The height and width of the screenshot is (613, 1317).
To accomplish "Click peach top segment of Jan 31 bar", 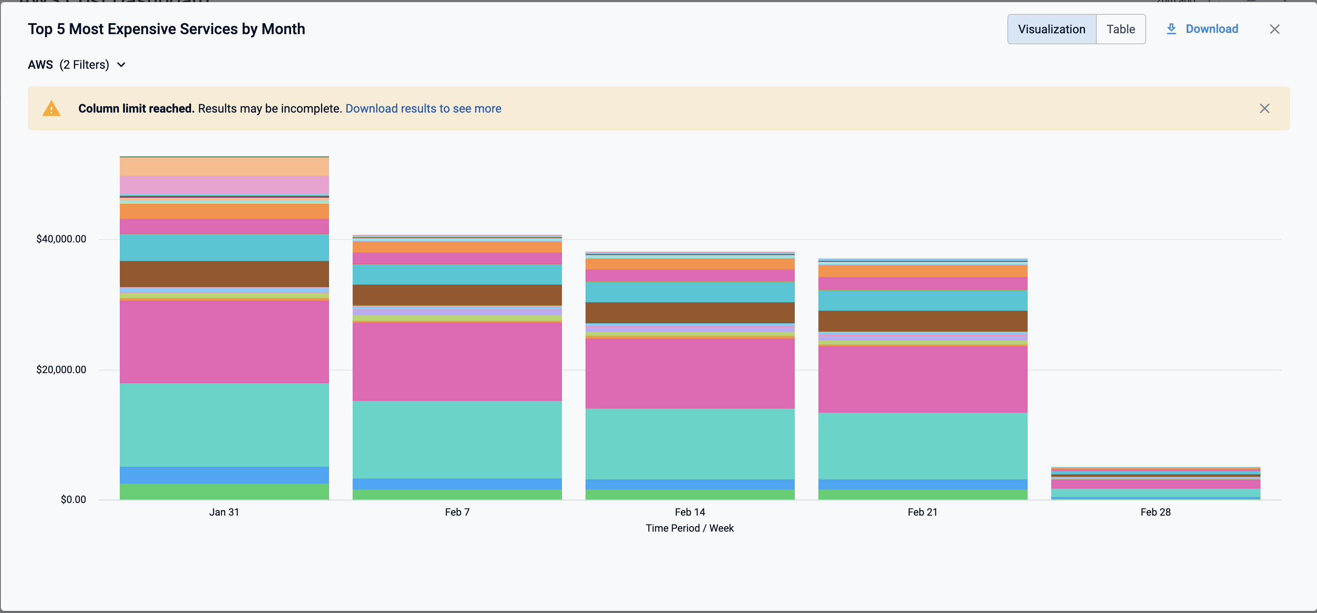I will point(224,166).
